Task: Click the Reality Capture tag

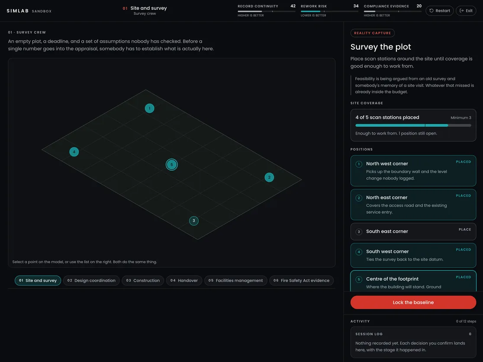Action: pyautogui.click(x=372, y=33)
